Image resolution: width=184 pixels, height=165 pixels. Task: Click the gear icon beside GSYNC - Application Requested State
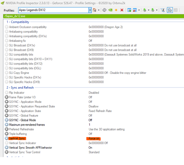pos(6,106)
